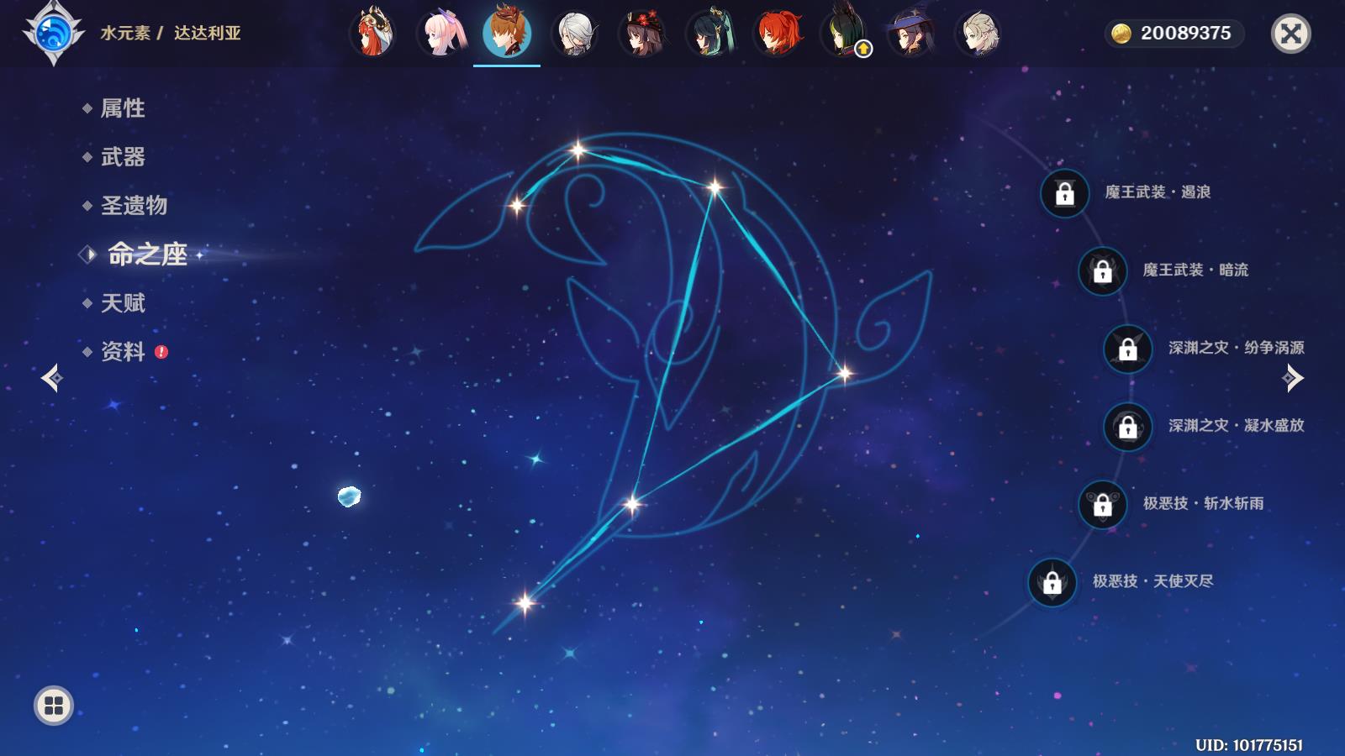This screenshot has height=756, width=1345.
Task: Click the topmost constellation star node
Action: 578,151
